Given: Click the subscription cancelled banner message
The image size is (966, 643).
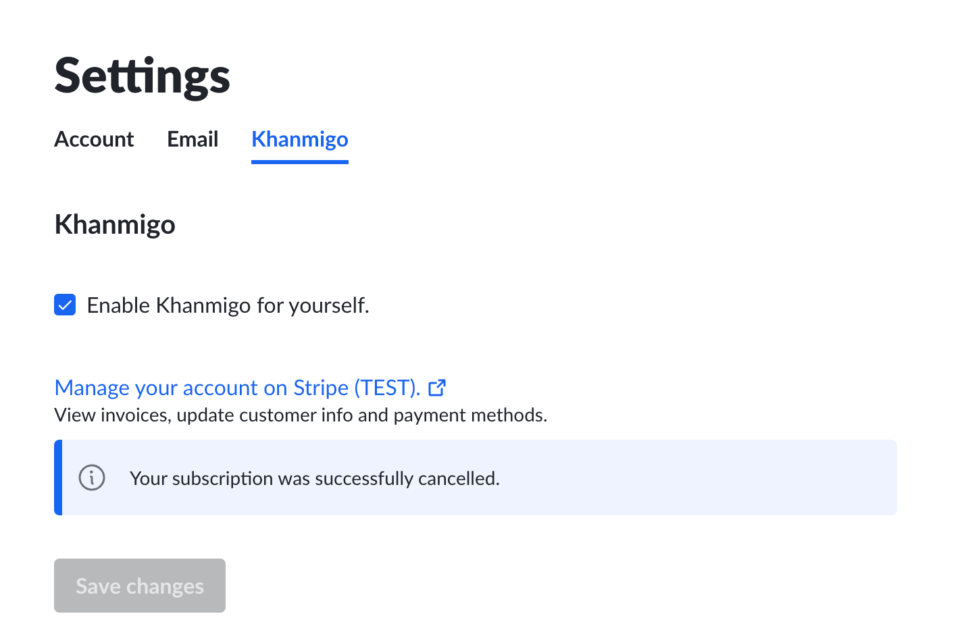Looking at the screenshot, I should 315,478.
